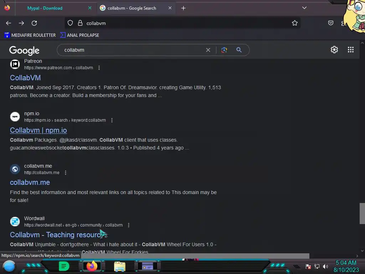The width and height of the screenshot is (365, 274).
Task: Click the collabvm.me globe favicon
Action: pyautogui.click(x=15, y=169)
